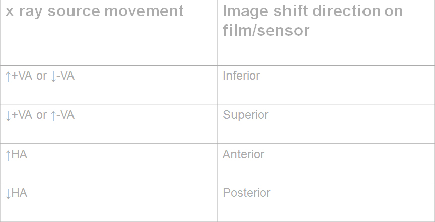The width and height of the screenshot is (435, 222).
Task: Click the word 'or' in the second data row
Action: click(x=42, y=115)
